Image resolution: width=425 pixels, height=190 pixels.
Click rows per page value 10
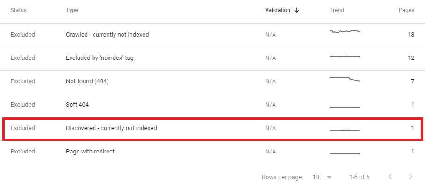coord(316,177)
